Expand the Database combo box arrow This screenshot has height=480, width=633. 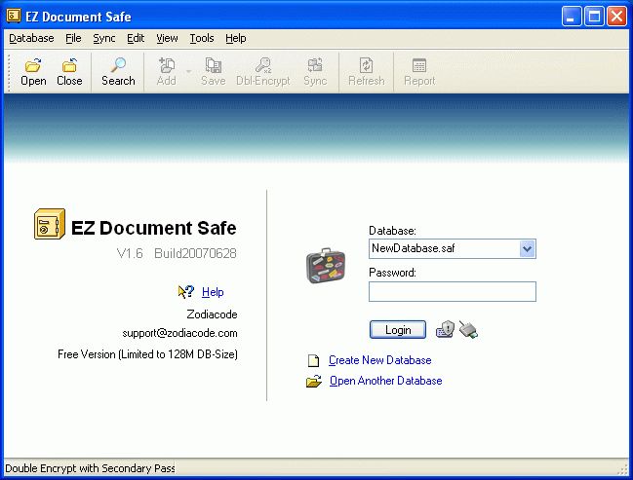[x=527, y=248]
